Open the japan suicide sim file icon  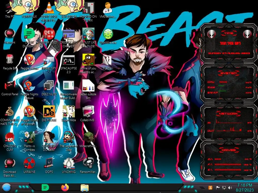click(88, 89)
